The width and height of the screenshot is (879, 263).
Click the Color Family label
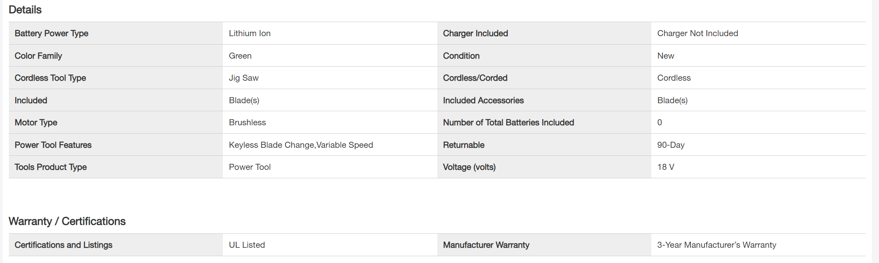tap(38, 56)
